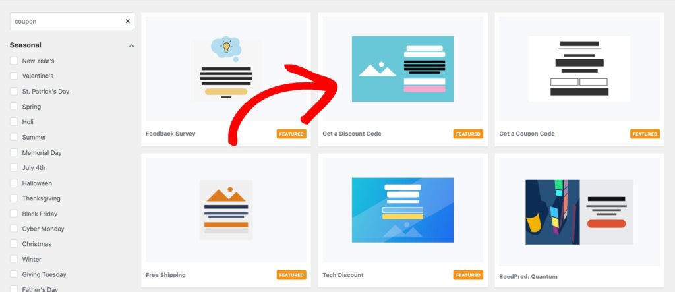Select the Halloween seasonal filter
675x292 pixels.
14,183
